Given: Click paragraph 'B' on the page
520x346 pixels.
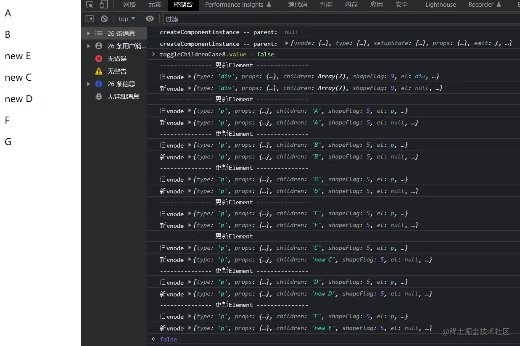Looking at the screenshot, I should pyautogui.click(x=8, y=34).
